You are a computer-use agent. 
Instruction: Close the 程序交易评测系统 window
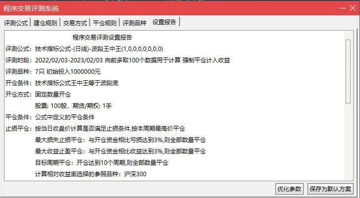tap(353, 8)
